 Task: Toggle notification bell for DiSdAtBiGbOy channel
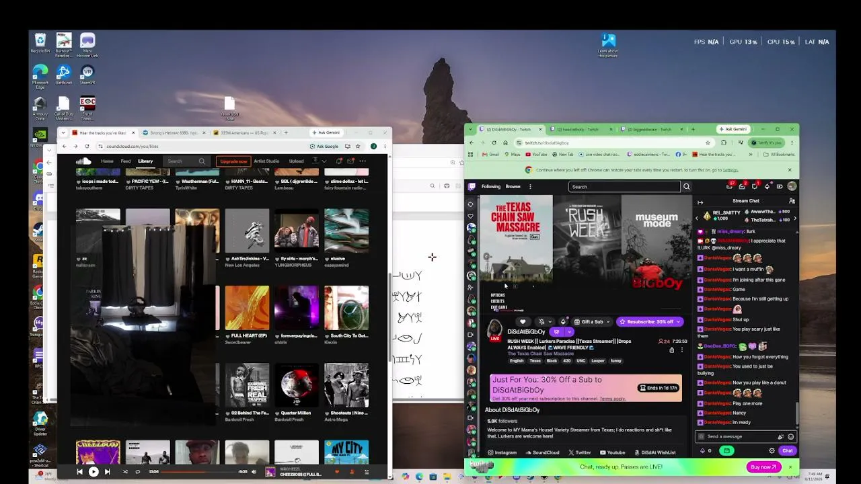coord(541,322)
